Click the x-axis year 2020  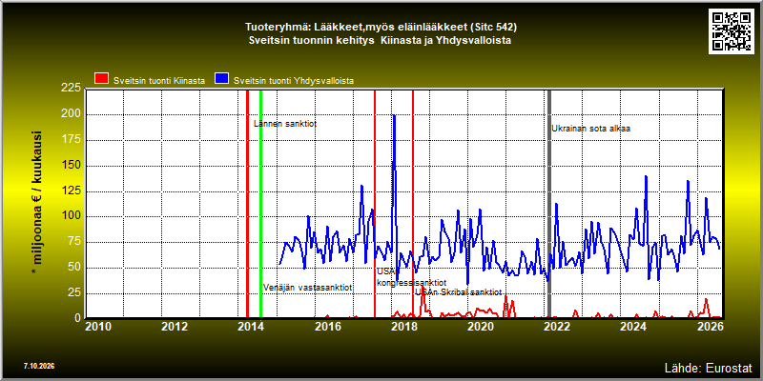click(481, 326)
